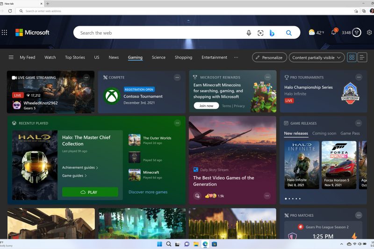Open WheeledKnot2962 streamer avatar
The image size is (374, 249).
point(17,105)
